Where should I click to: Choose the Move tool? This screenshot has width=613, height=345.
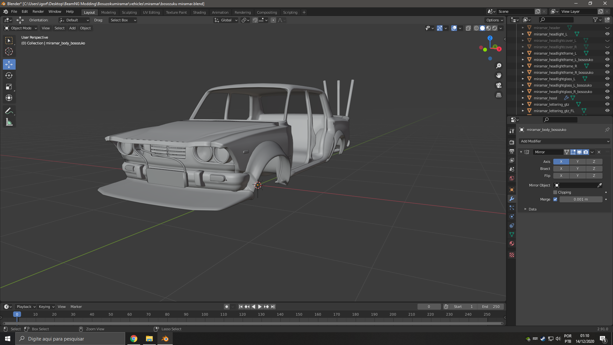[x=9, y=64]
